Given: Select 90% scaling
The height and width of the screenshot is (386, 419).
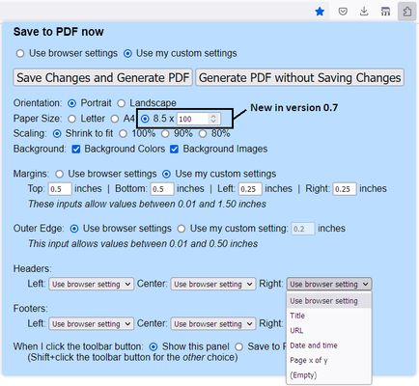Looking at the screenshot, I should coord(165,133).
